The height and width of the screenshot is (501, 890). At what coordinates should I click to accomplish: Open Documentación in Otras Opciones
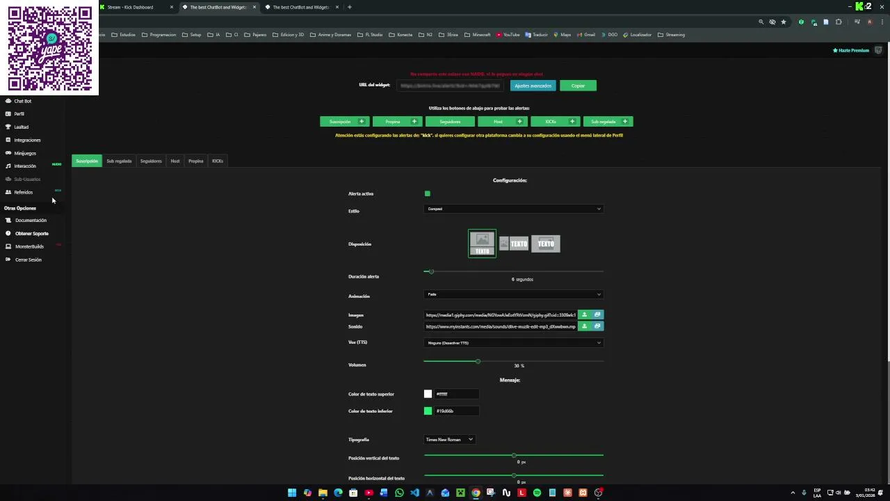[26, 221]
